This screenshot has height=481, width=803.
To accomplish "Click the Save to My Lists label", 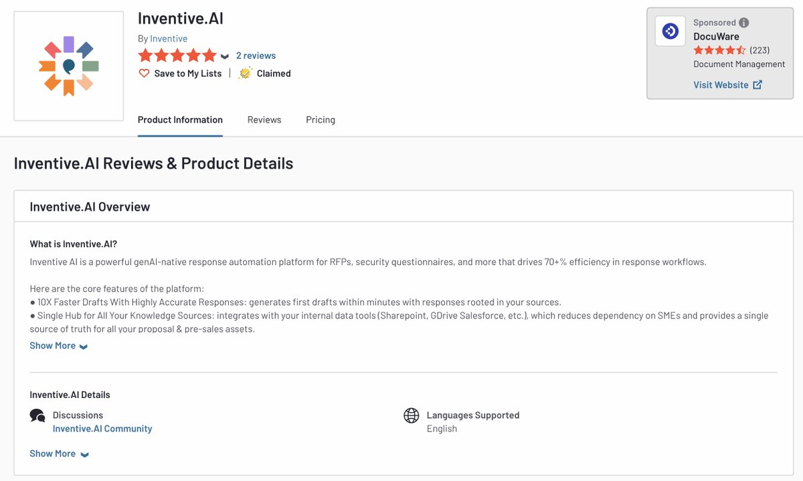I will 187,74.
